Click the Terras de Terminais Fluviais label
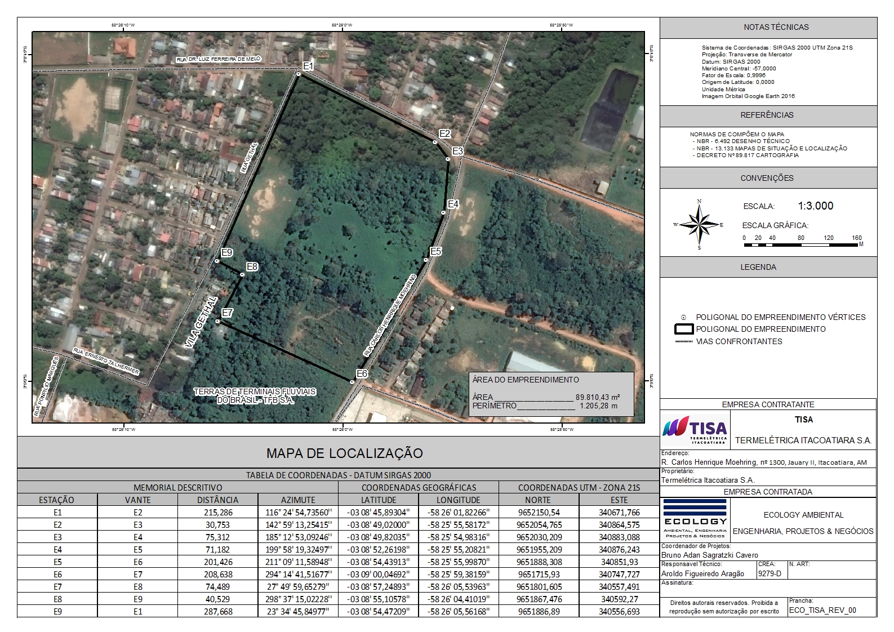 pos(255,395)
